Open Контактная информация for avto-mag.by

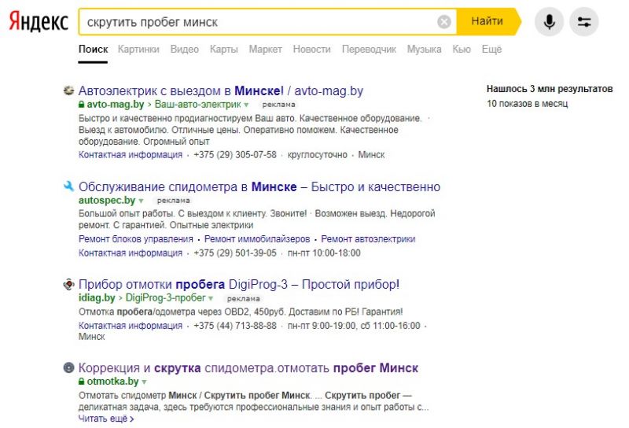tap(131, 155)
